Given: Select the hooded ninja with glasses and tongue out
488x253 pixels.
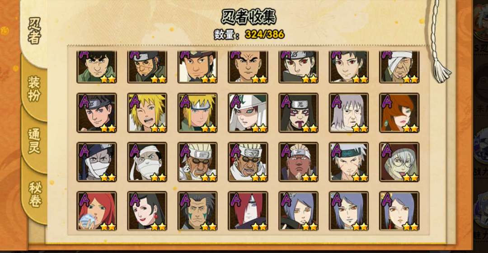Looking at the screenshot, I should 399,162.
